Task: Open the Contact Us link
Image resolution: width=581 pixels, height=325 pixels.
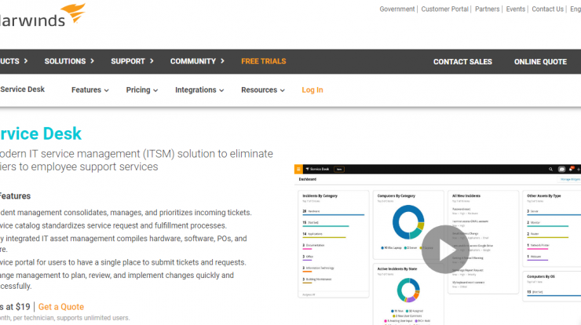Action: click(x=548, y=9)
